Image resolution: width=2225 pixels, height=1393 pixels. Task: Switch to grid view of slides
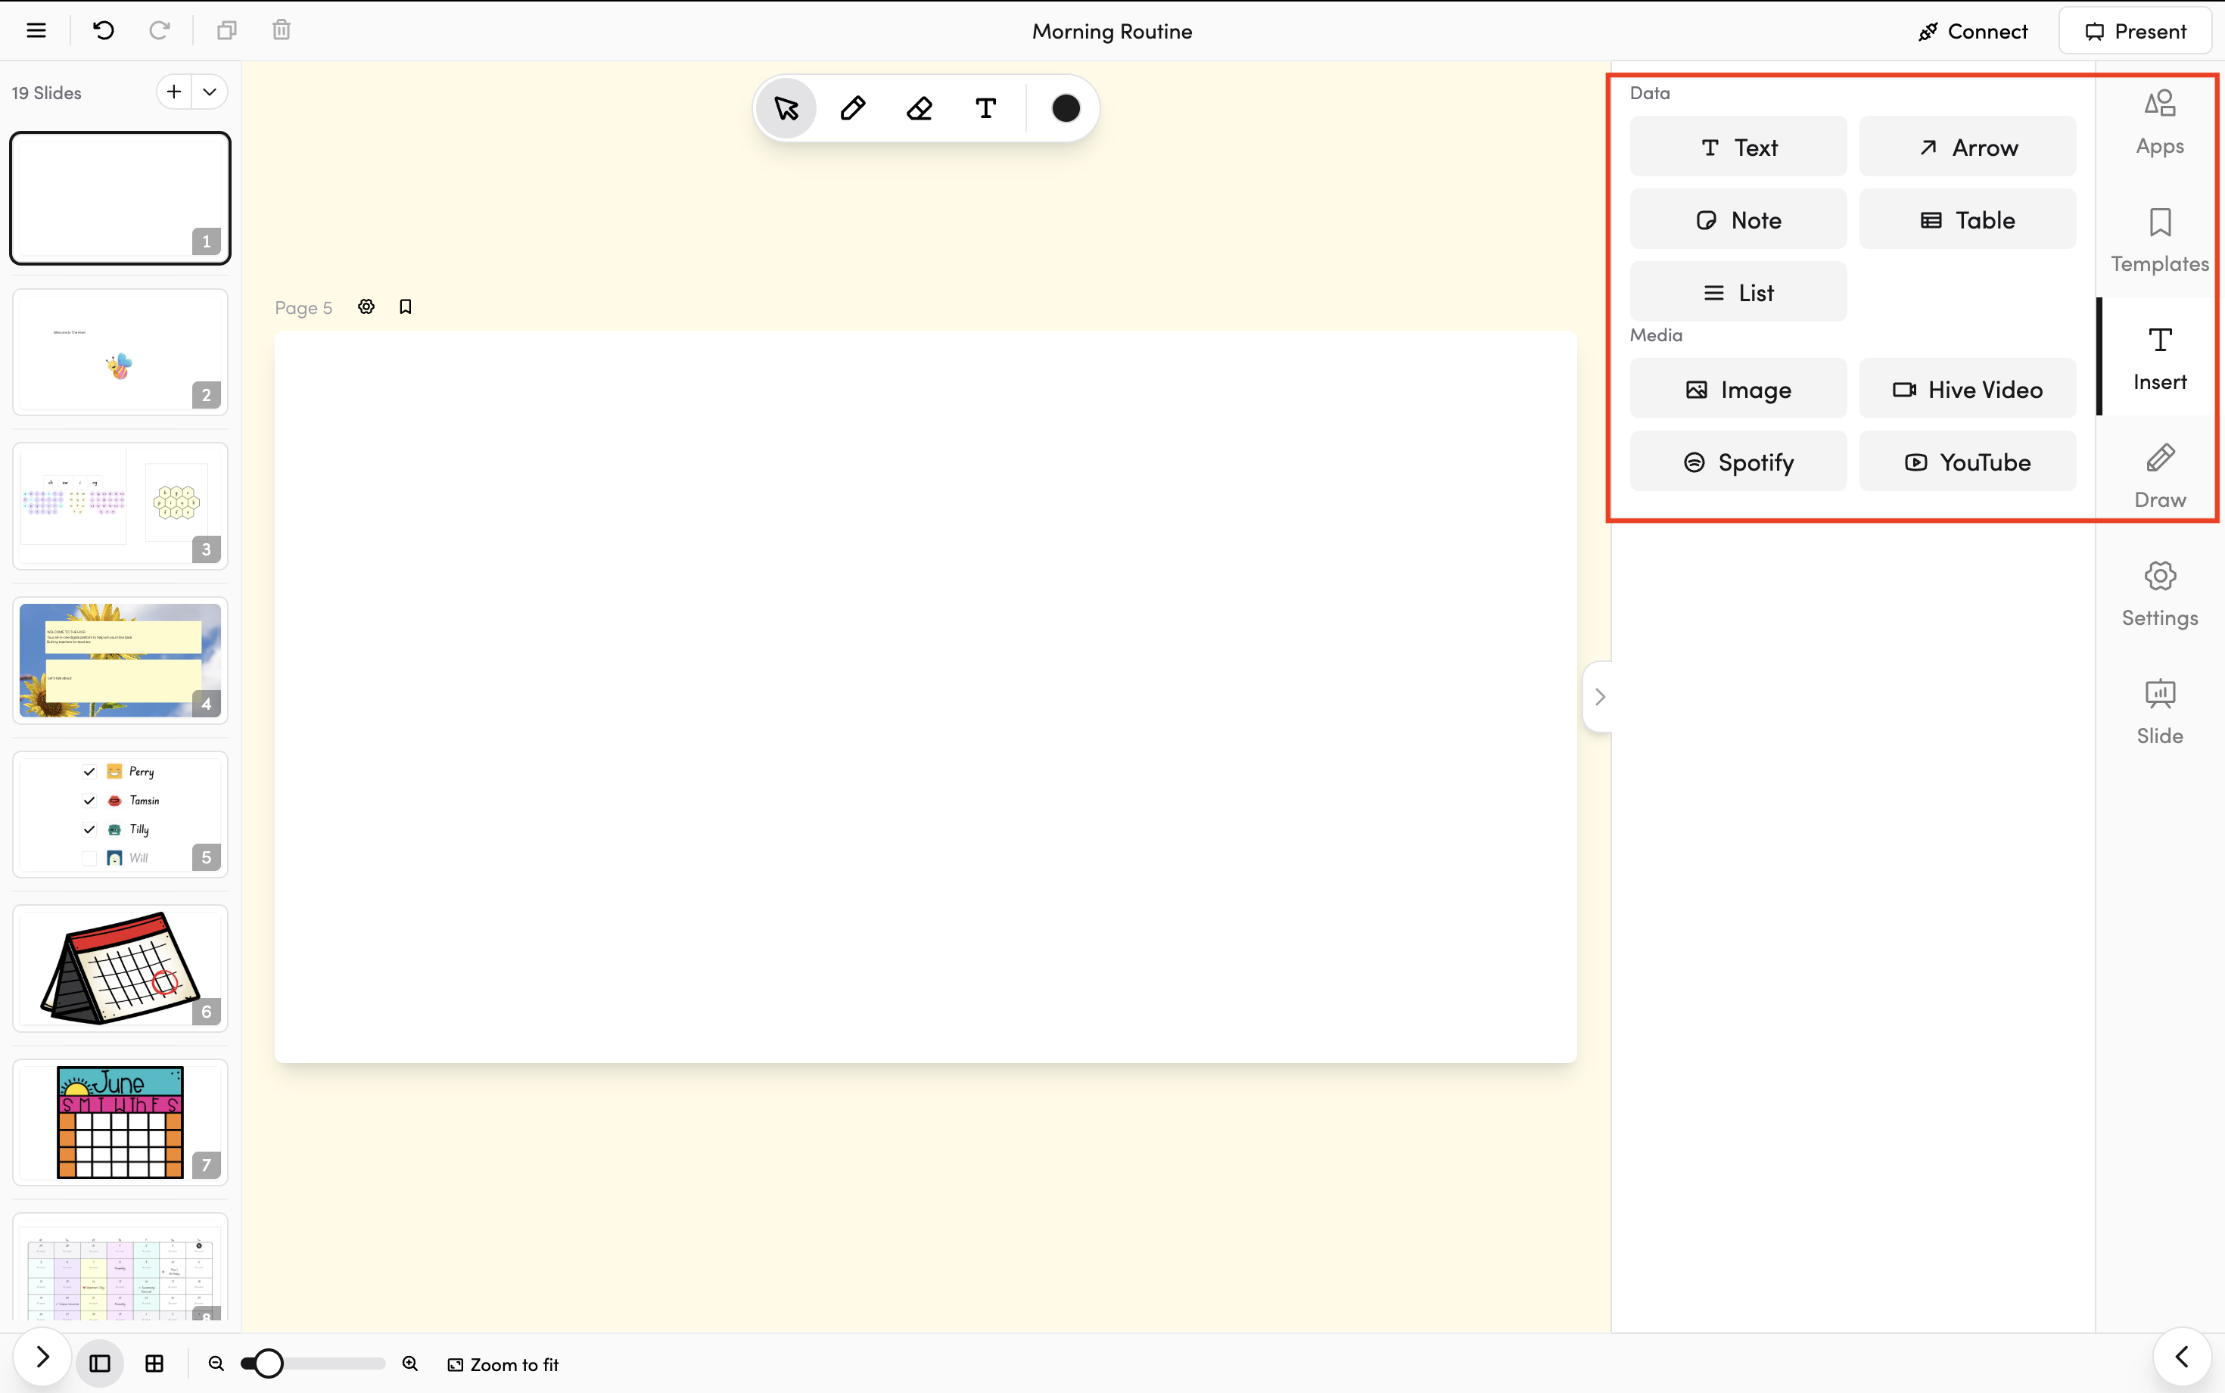click(x=155, y=1363)
